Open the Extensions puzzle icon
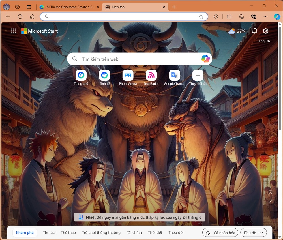The height and width of the screenshot is (240, 283). [216, 17]
